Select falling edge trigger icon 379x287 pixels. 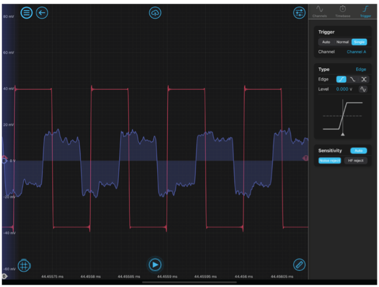click(x=353, y=79)
